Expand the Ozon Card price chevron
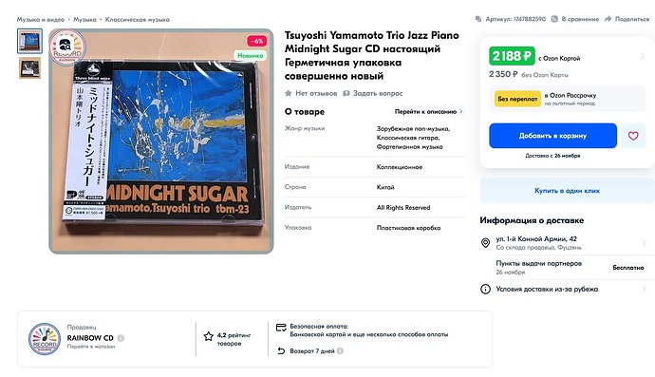 click(x=643, y=56)
